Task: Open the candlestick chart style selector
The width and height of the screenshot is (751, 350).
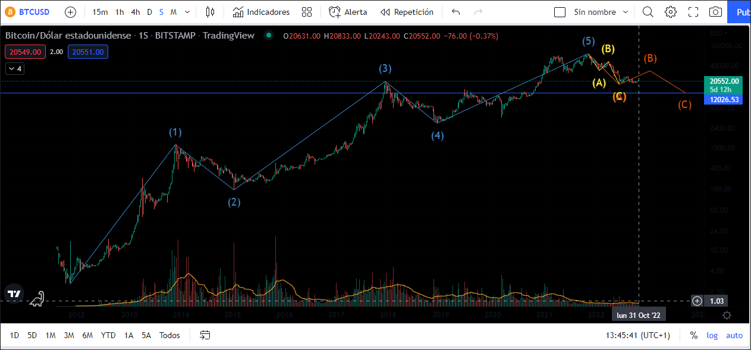Action: (x=210, y=12)
